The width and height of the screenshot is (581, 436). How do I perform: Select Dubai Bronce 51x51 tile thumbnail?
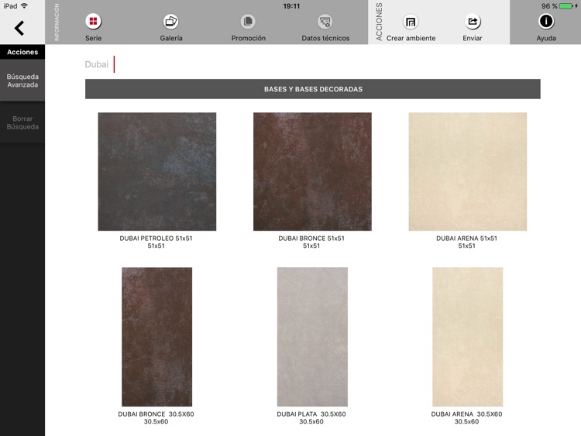[312, 171]
